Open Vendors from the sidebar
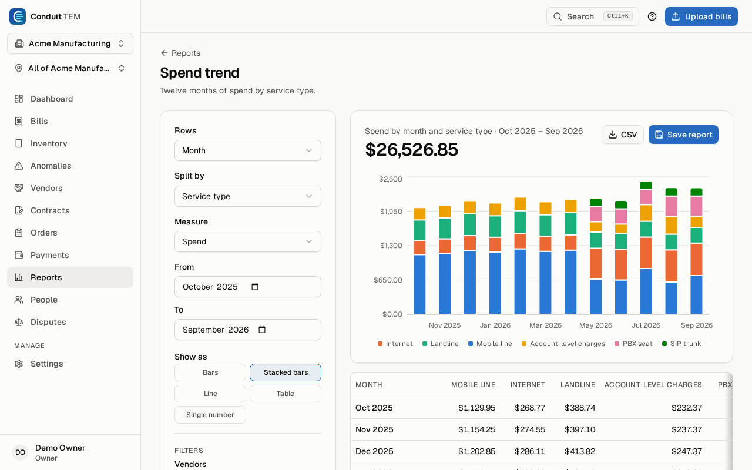This screenshot has width=752, height=470. (70, 188)
